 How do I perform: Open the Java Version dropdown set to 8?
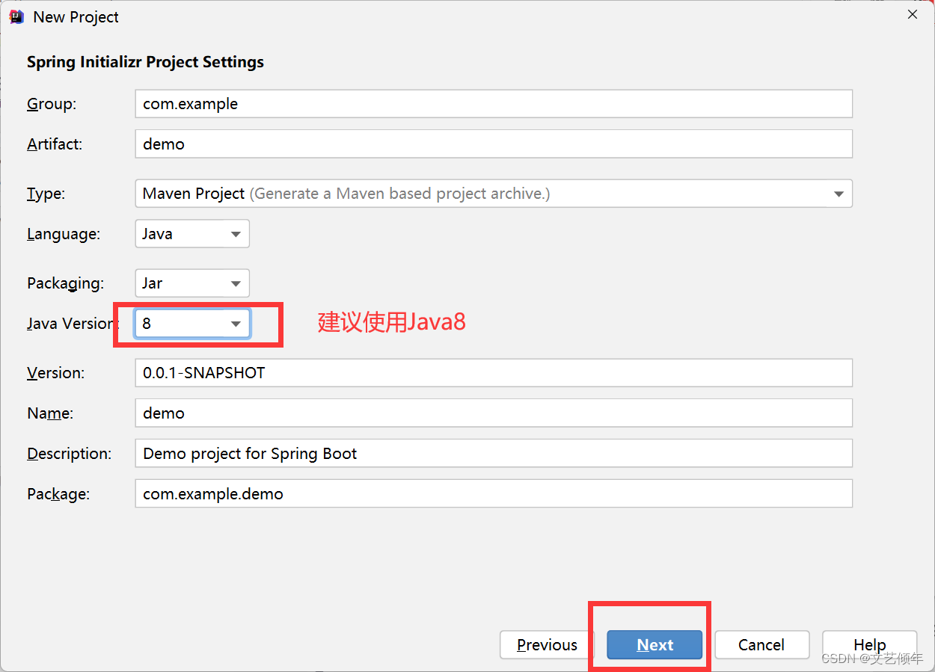point(192,324)
